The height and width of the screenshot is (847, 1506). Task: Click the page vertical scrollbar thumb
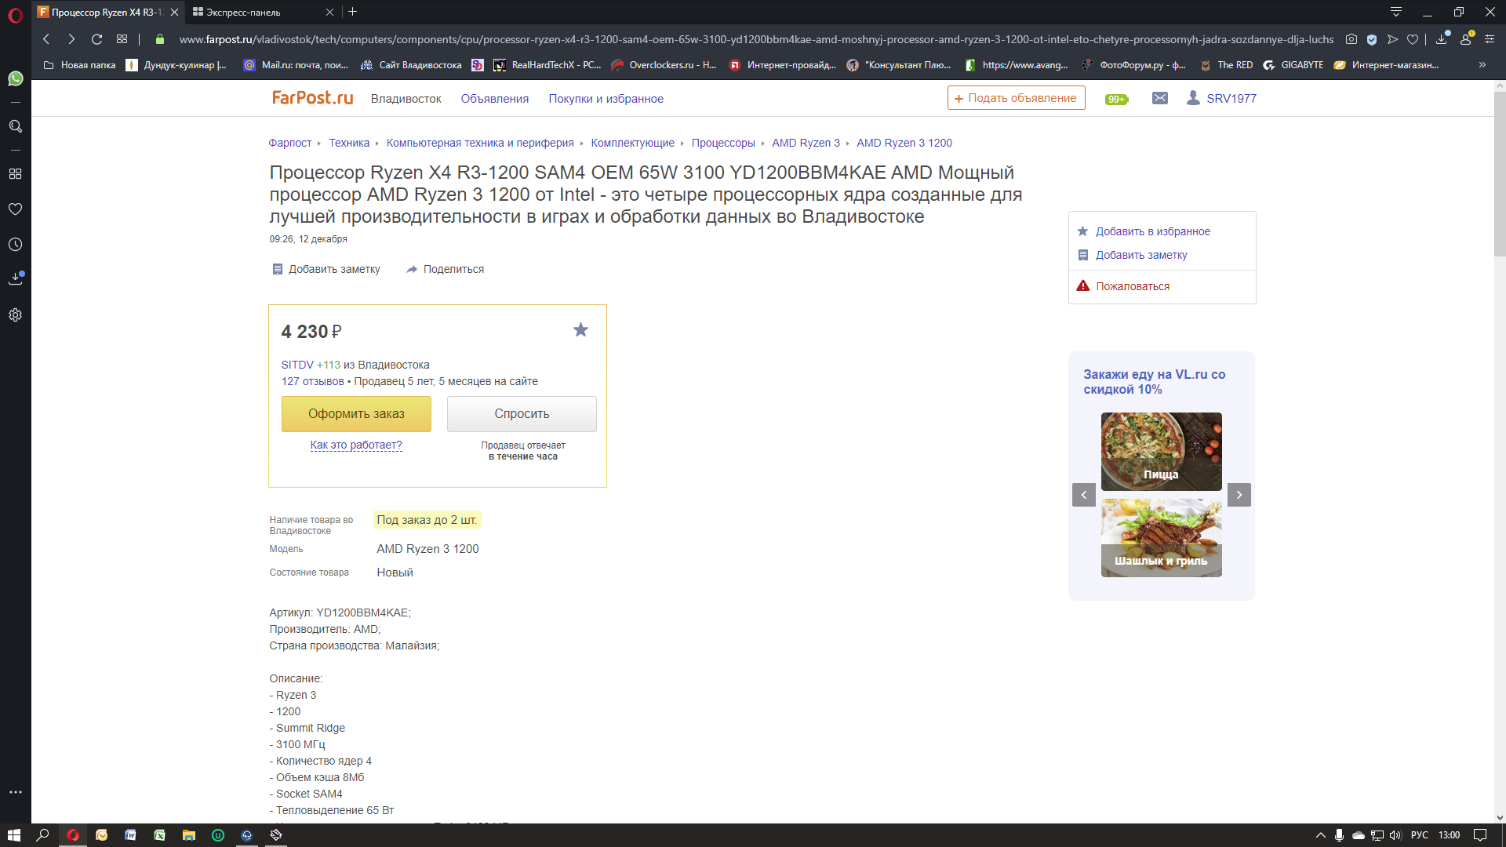click(x=1499, y=173)
